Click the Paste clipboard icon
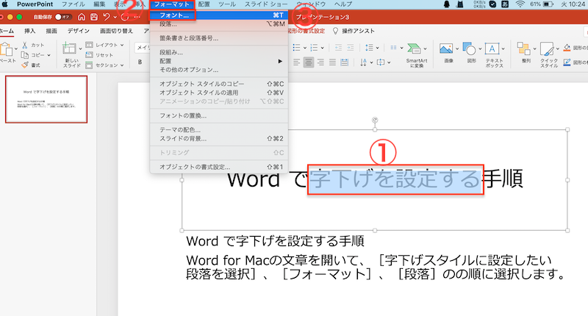Image resolution: width=588 pixels, height=316 pixels. pos(6,49)
